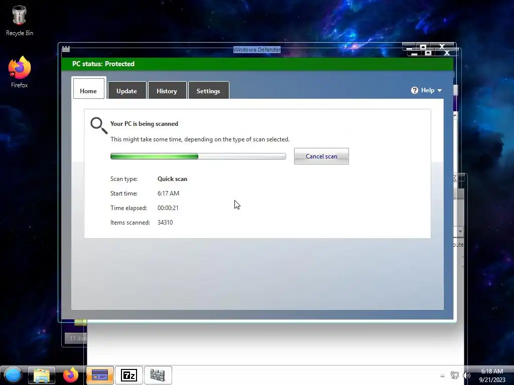Click the Windows Defender window title text

pos(257,50)
